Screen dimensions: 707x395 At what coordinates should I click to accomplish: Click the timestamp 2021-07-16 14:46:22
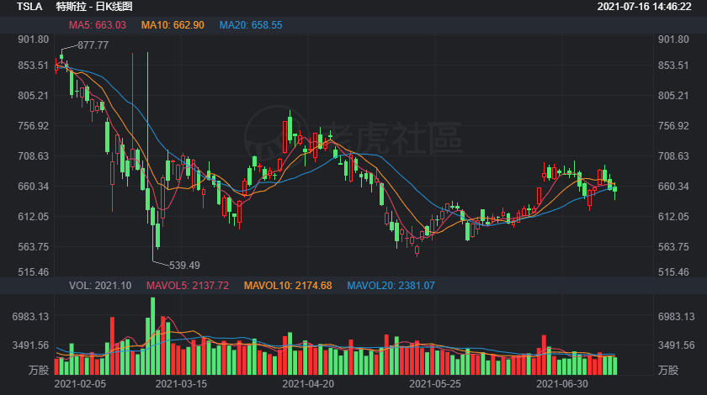[644, 7]
